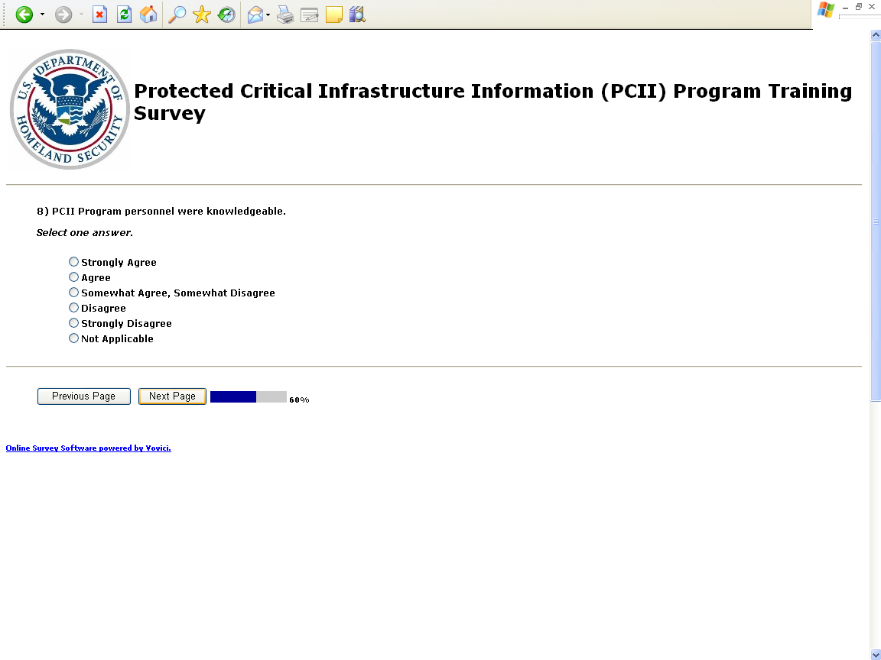Select the Disagree radio button
This screenshot has width=881, height=660.
73,308
